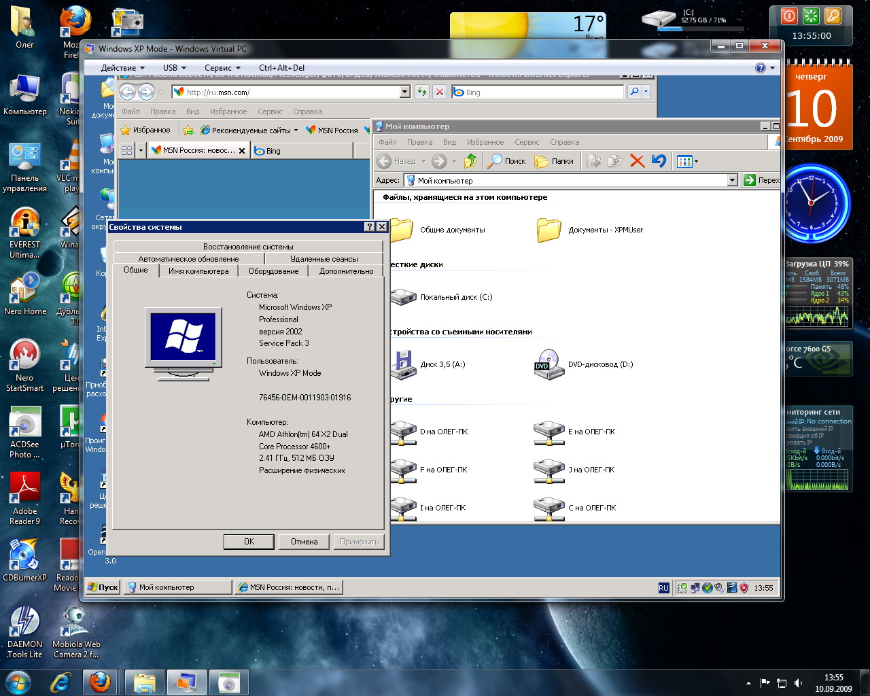This screenshot has width=870, height=696.
Task: Close the MSN Россия tab
Action: coord(242,151)
